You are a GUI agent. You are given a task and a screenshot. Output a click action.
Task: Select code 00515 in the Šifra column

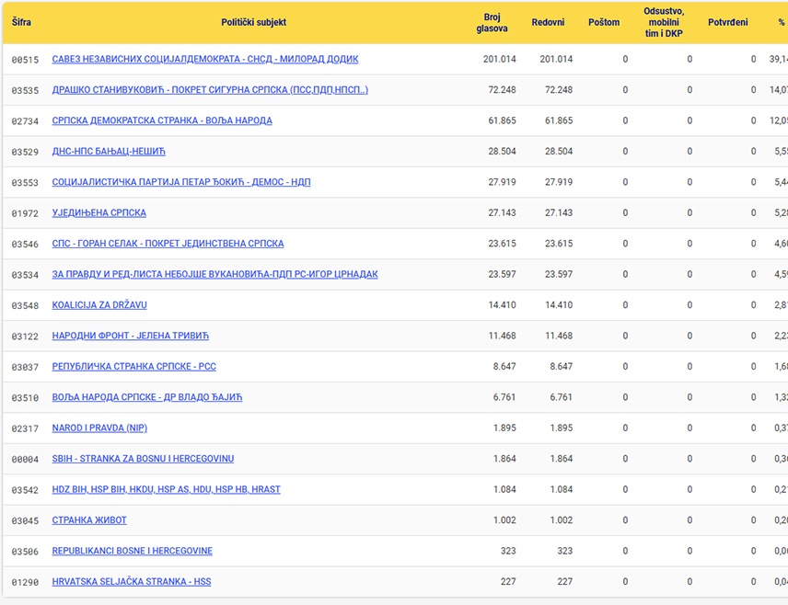tap(25, 60)
